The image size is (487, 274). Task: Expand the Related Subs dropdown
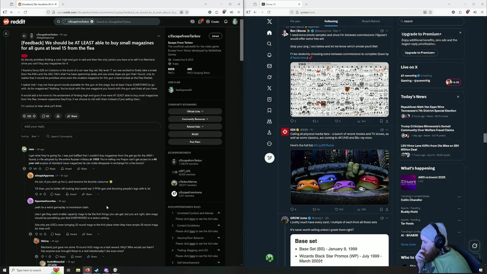195,127
